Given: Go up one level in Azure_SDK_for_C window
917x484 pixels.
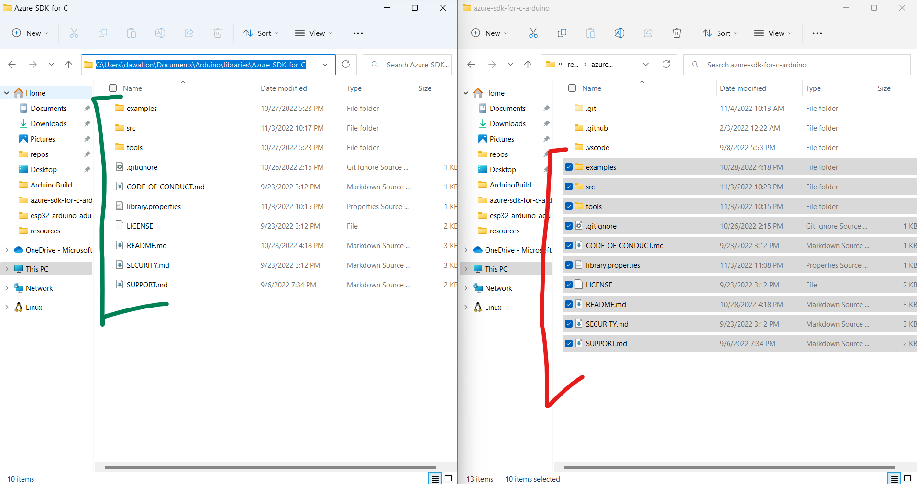Looking at the screenshot, I should [x=68, y=64].
